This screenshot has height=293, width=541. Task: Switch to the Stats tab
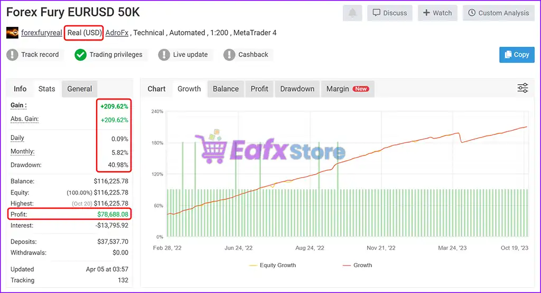[x=46, y=89]
